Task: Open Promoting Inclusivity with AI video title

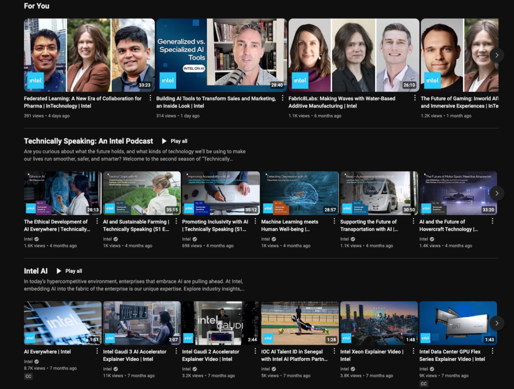Action: pos(215,226)
